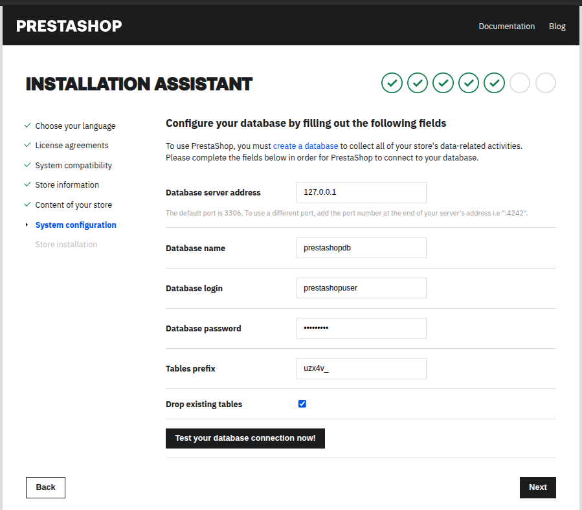
Task: Click the last empty step circle
Action: 546,83
